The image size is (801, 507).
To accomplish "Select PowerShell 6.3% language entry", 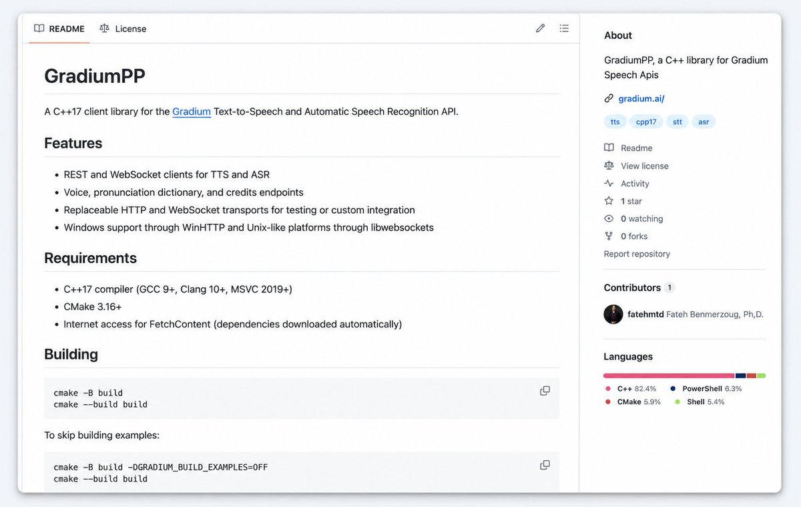I will pos(706,389).
